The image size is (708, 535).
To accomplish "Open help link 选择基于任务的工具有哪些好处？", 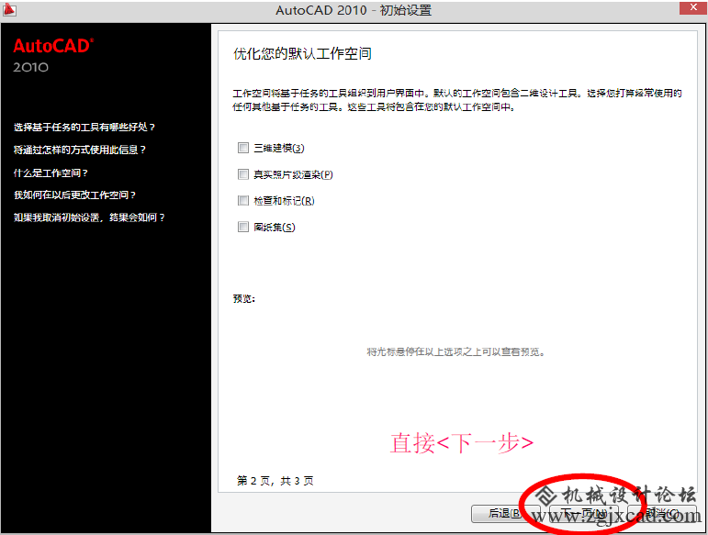I will [x=84, y=128].
